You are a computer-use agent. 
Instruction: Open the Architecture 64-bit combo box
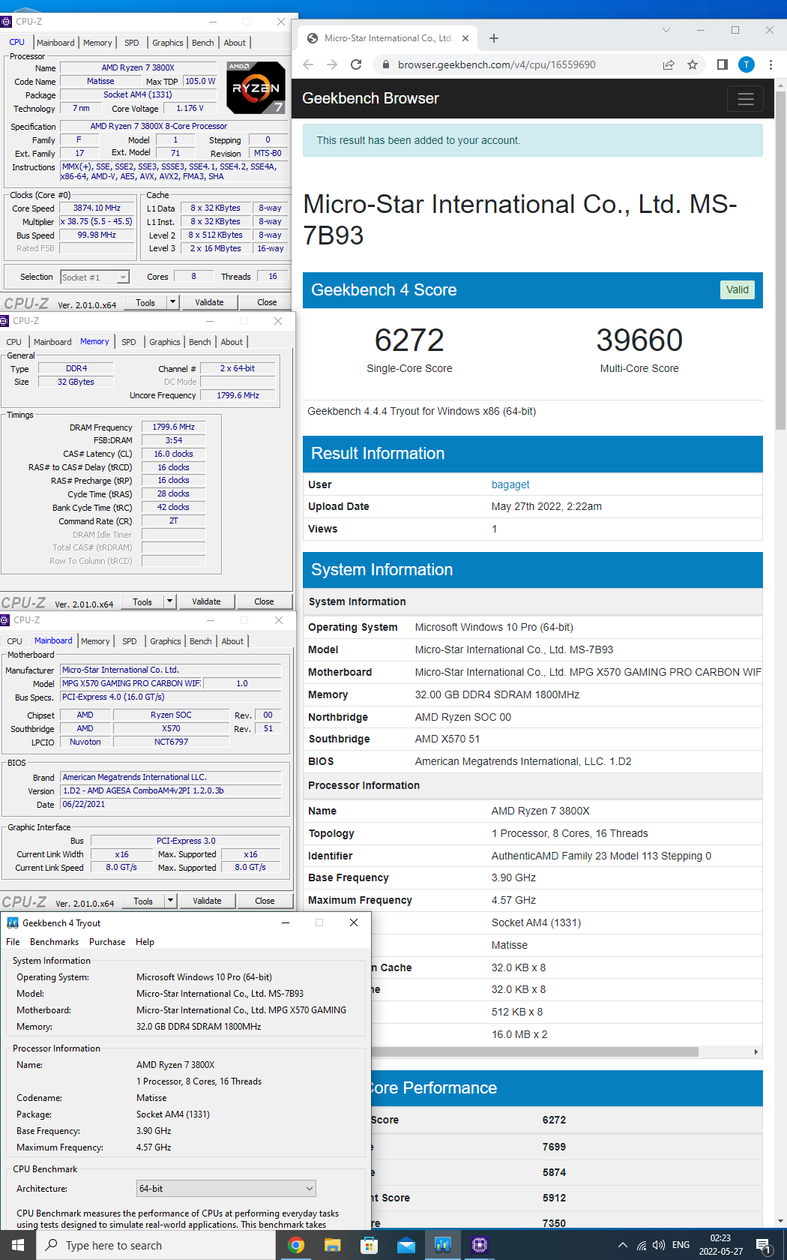coord(226,1189)
